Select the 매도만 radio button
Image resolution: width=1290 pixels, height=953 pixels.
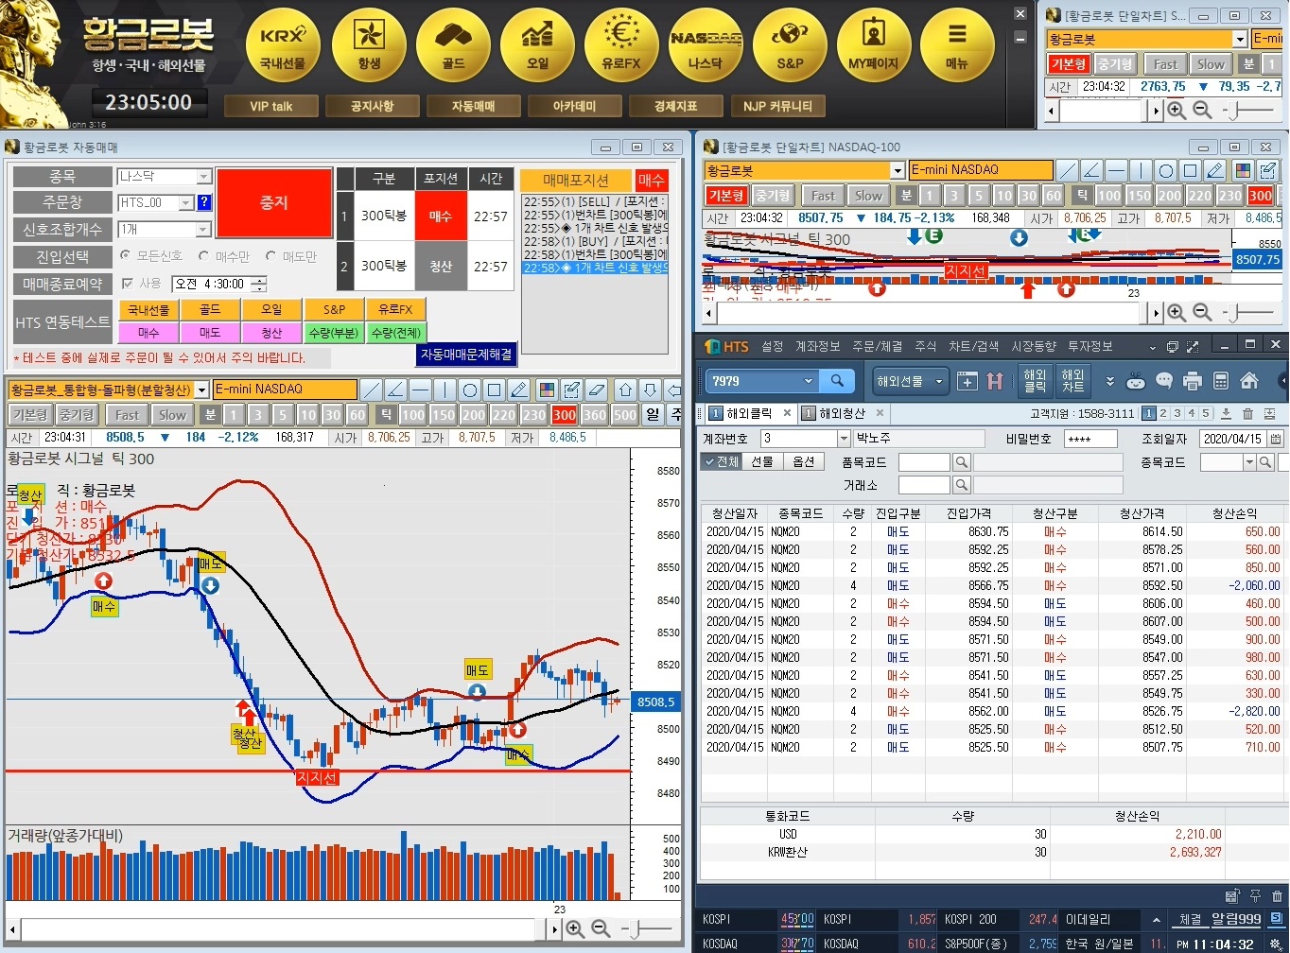click(x=270, y=256)
